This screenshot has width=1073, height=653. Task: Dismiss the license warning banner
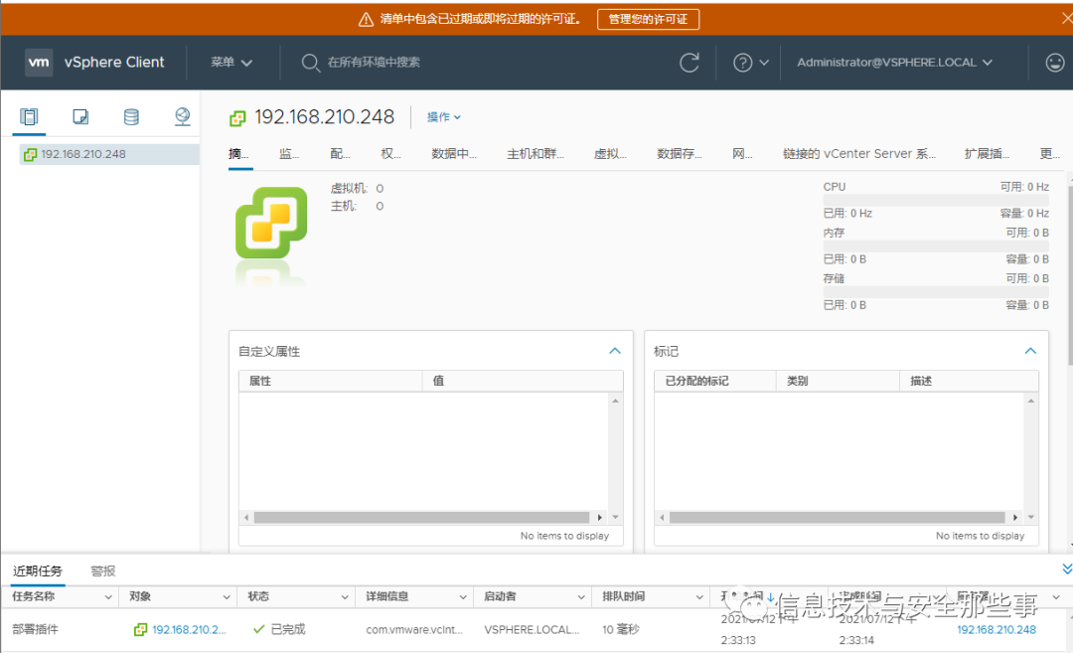(x=1066, y=19)
